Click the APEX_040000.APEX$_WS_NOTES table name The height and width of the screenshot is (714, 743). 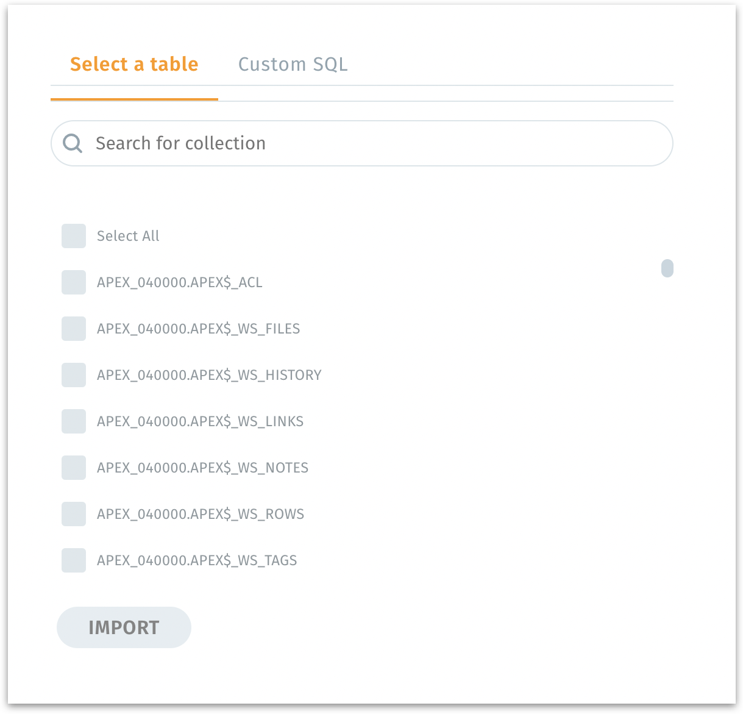(202, 468)
